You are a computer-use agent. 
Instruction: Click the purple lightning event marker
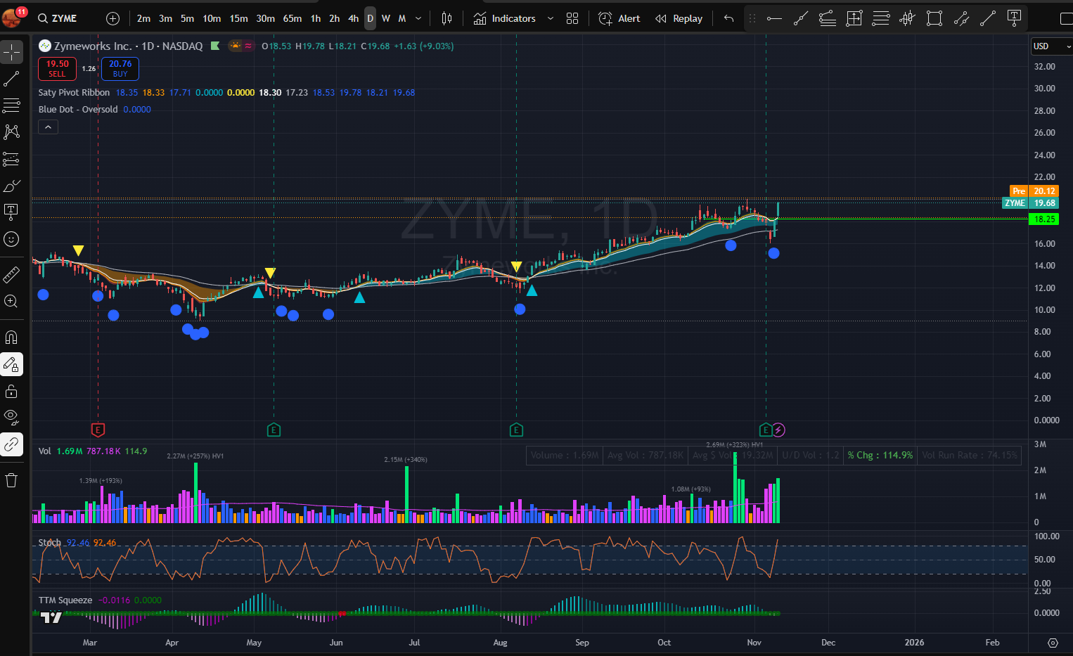point(778,430)
